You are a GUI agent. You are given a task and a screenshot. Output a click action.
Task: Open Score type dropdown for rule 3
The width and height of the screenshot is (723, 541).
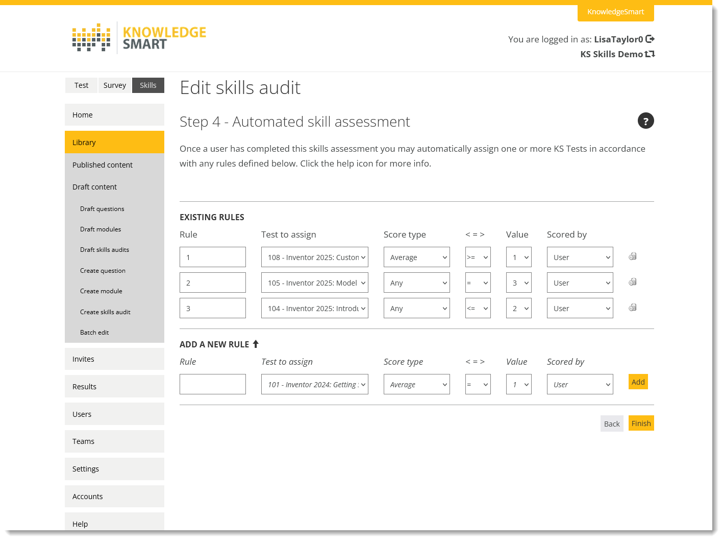417,308
